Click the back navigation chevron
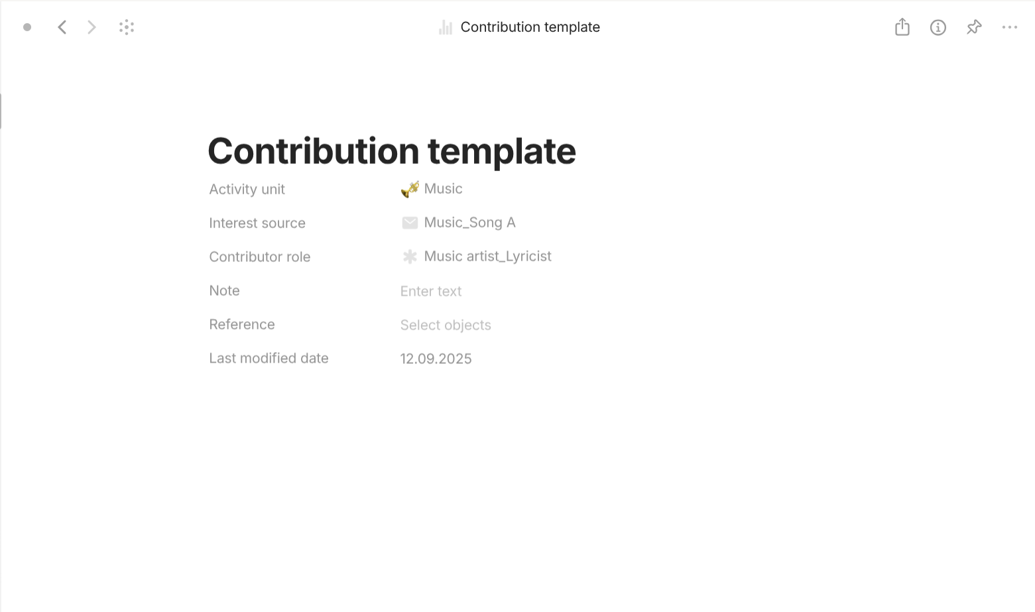Screen dimensions: 1035x612 [x=62, y=27]
